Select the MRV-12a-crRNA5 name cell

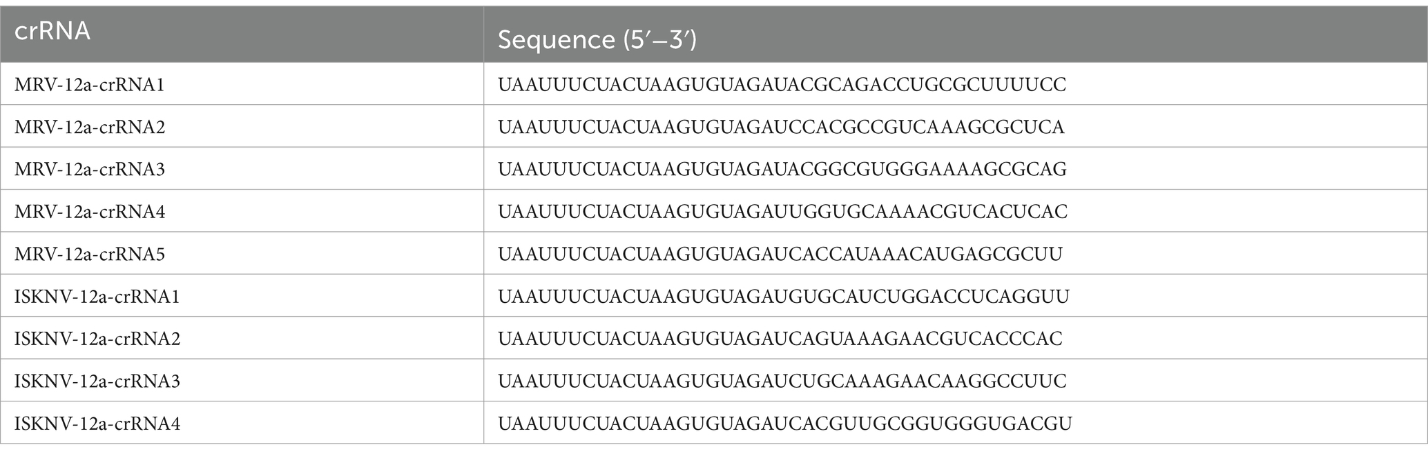click(x=242, y=254)
